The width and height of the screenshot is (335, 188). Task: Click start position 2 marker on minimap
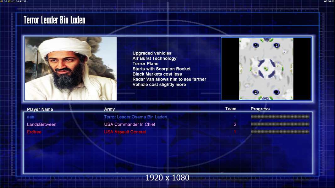pos(255,92)
